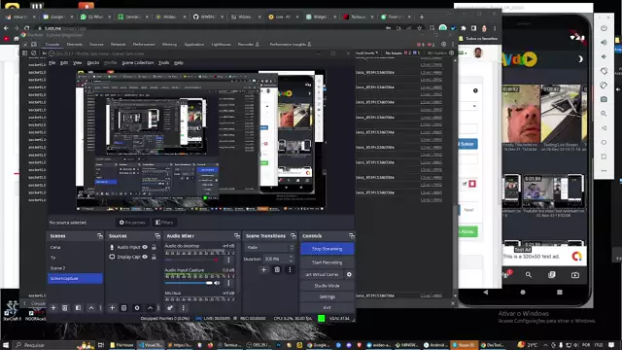Open source properties gear in Sources toolbar
Viewport: 622px width, 350px height.
137,307
